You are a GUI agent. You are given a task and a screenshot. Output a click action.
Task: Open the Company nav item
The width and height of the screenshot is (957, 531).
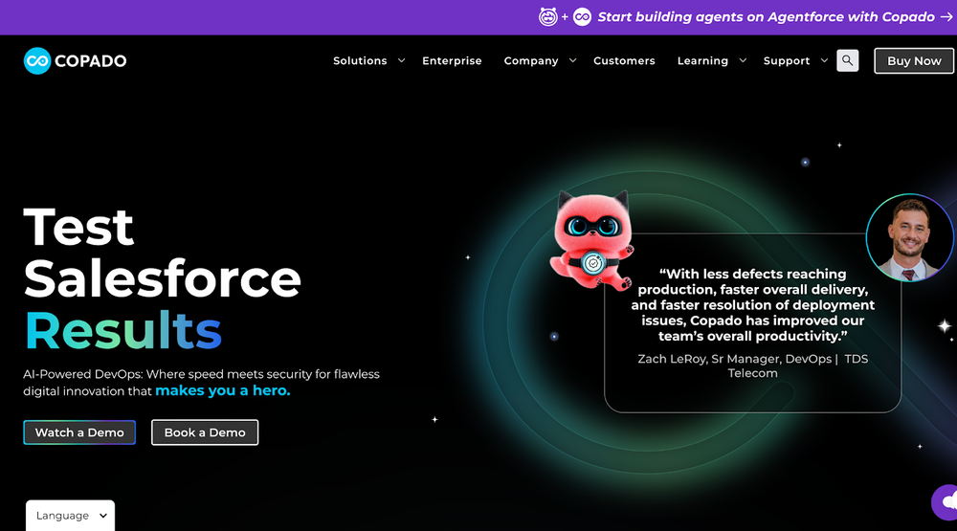[531, 61]
